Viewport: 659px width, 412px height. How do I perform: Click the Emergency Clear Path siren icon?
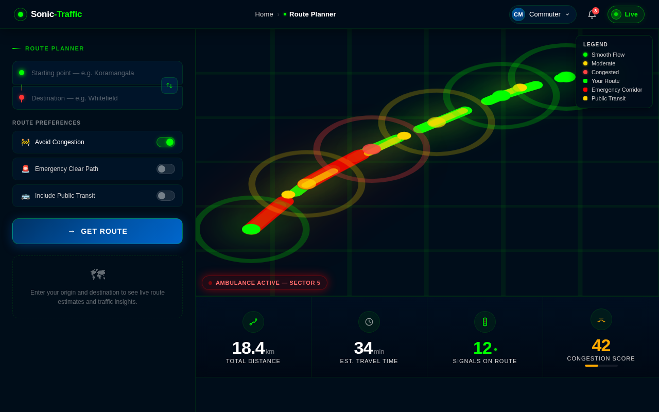pos(25,168)
